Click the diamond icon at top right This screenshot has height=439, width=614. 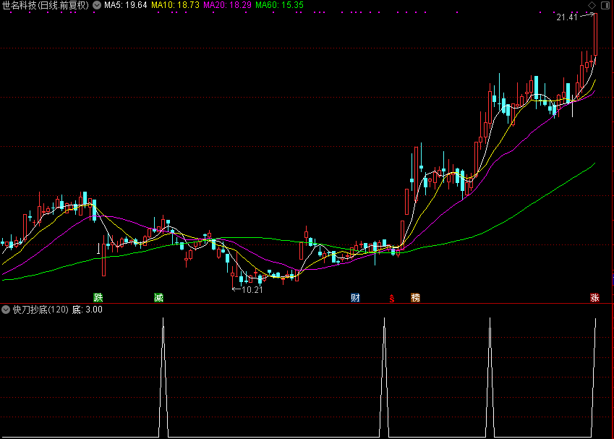point(592,5)
